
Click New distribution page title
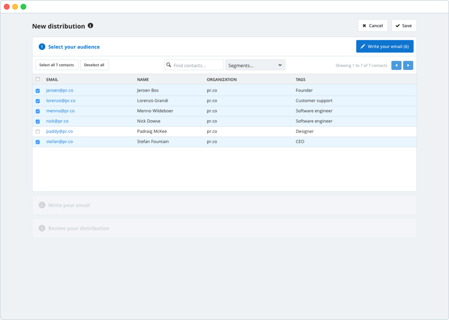(x=58, y=26)
